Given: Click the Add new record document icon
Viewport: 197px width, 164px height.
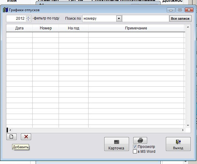Looking at the screenshot, I should click(x=11, y=137).
